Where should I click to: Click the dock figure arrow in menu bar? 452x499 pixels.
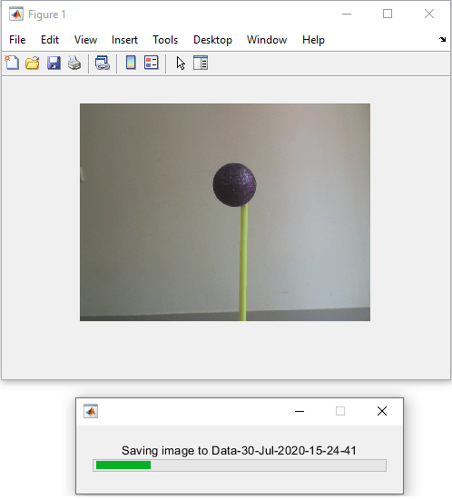442,39
